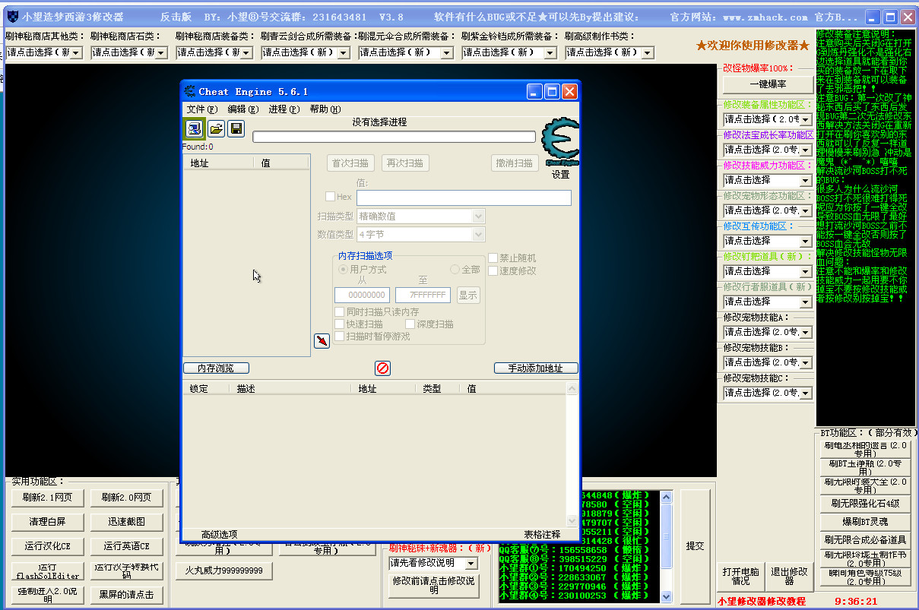Click the 内存浏览 button
The width and height of the screenshot is (919, 610).
pyautogui.click(x=216, y=368)
